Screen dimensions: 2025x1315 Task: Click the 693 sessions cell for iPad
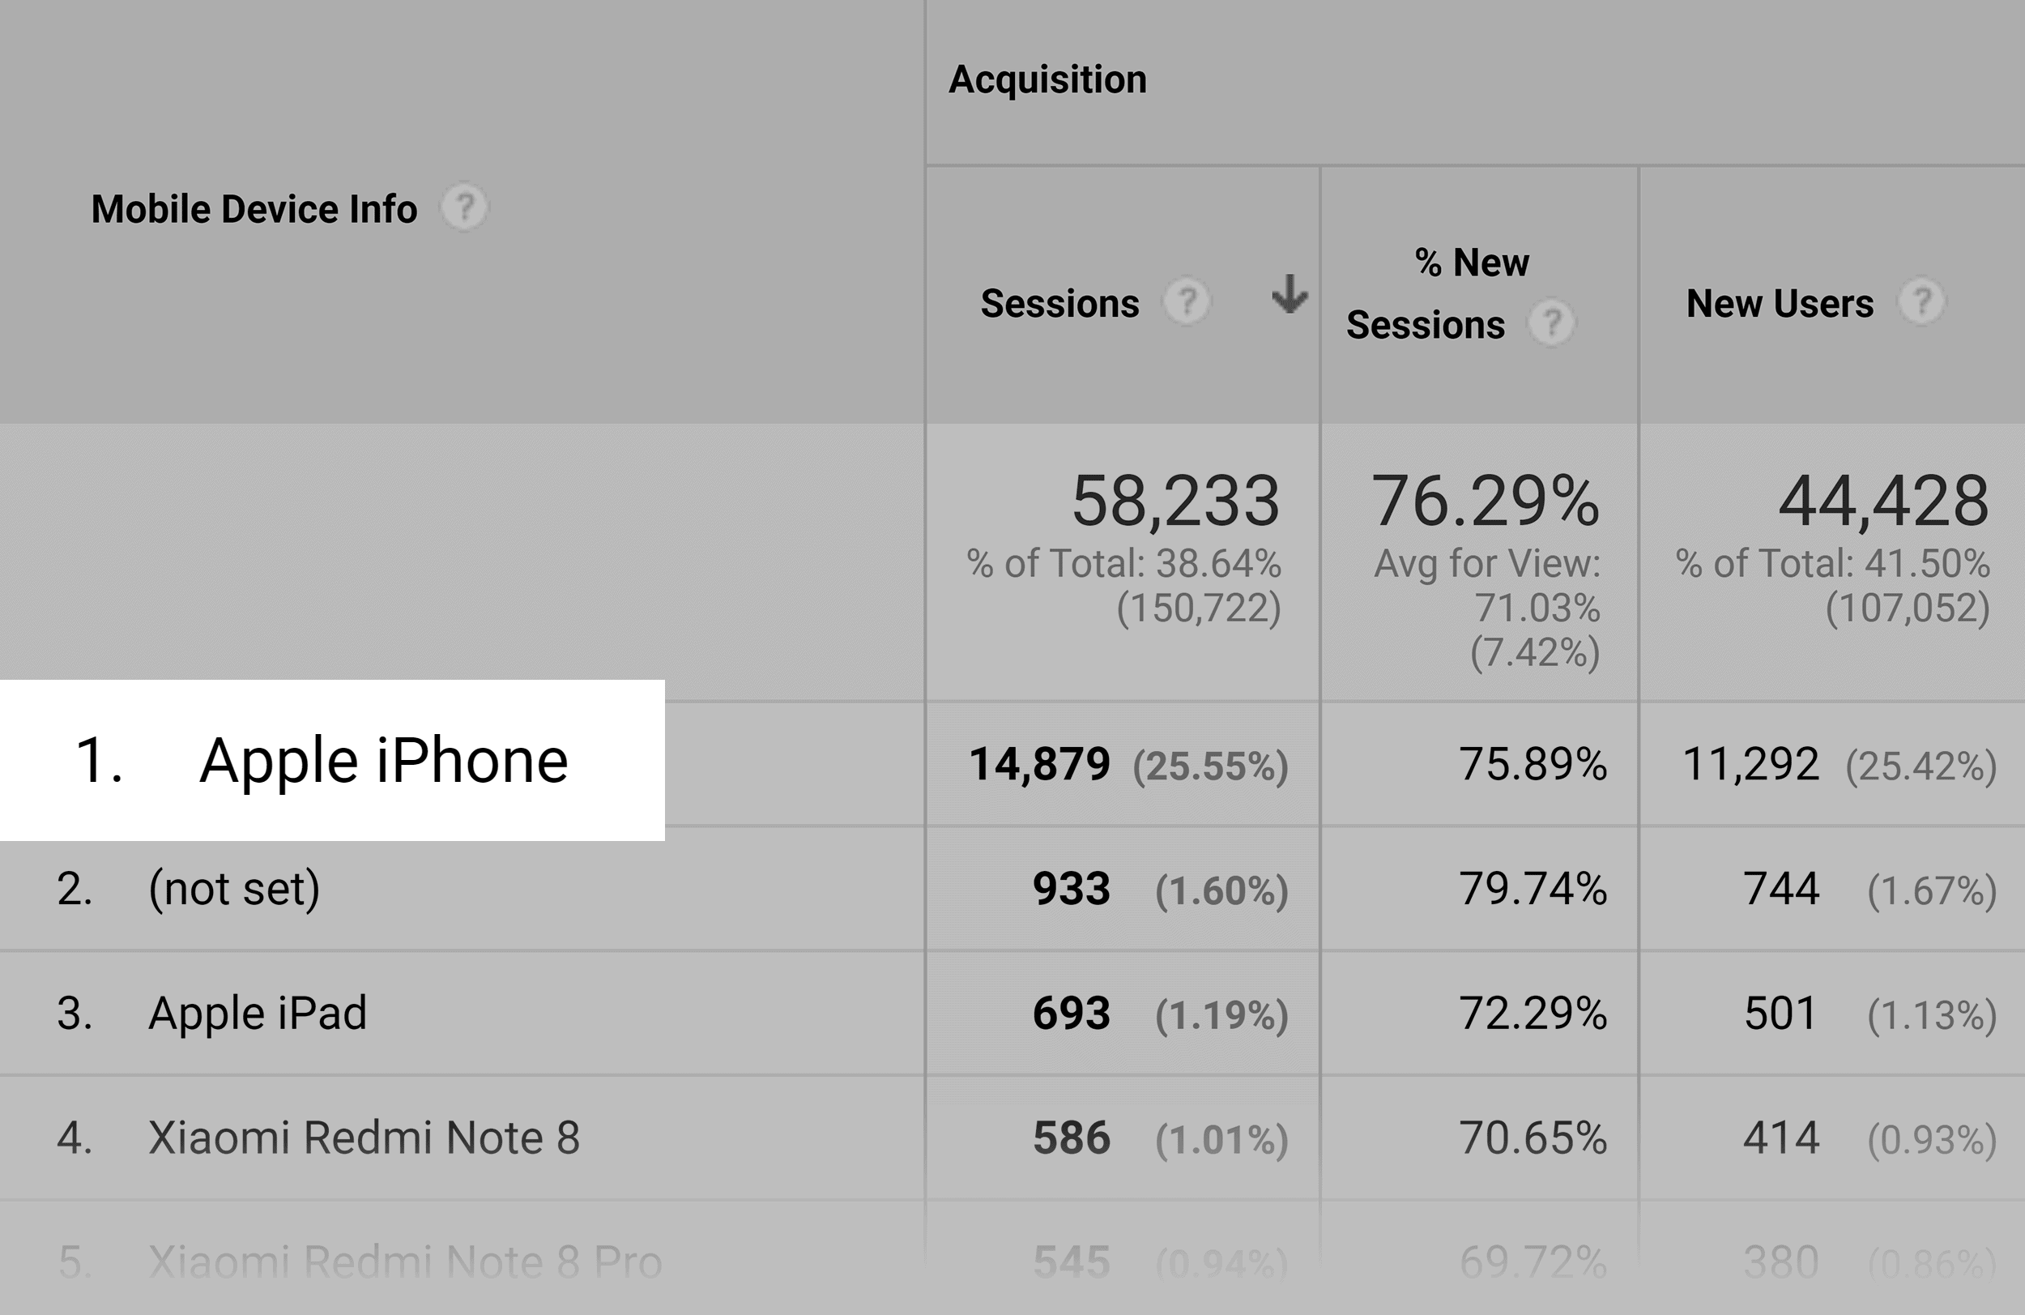coord(1072,1013)
